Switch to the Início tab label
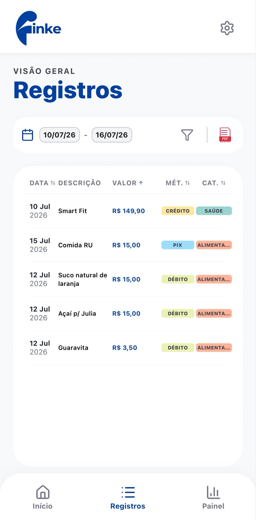The width and height of the screenshot is (256, 520). [42, 506]
